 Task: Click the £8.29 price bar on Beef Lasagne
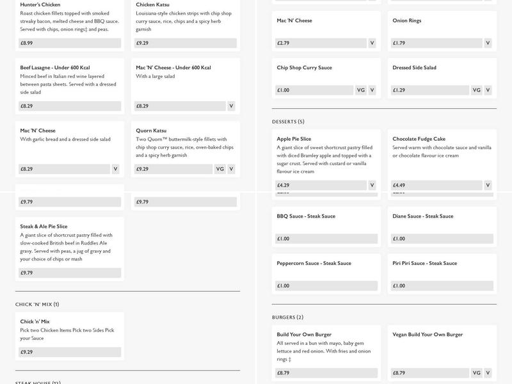point(70,106)
